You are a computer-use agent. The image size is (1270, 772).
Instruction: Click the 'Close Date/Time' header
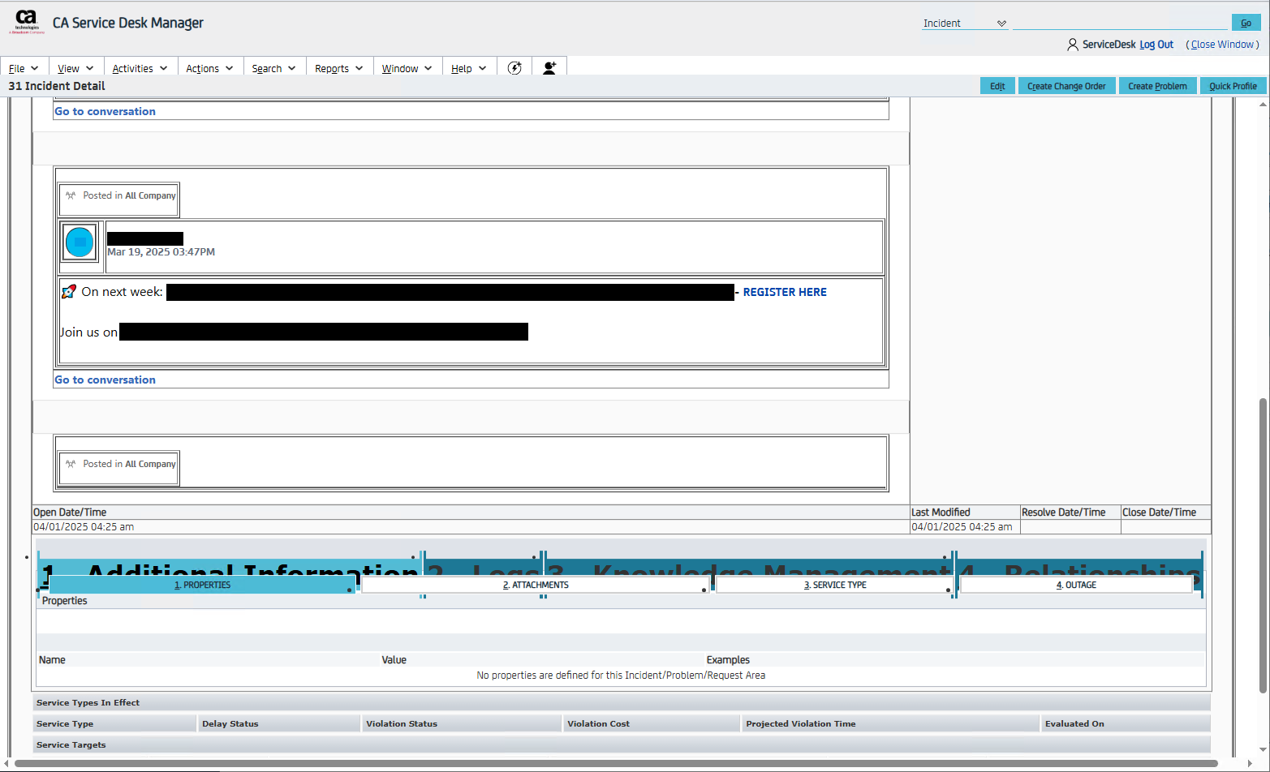[1159, 513]
